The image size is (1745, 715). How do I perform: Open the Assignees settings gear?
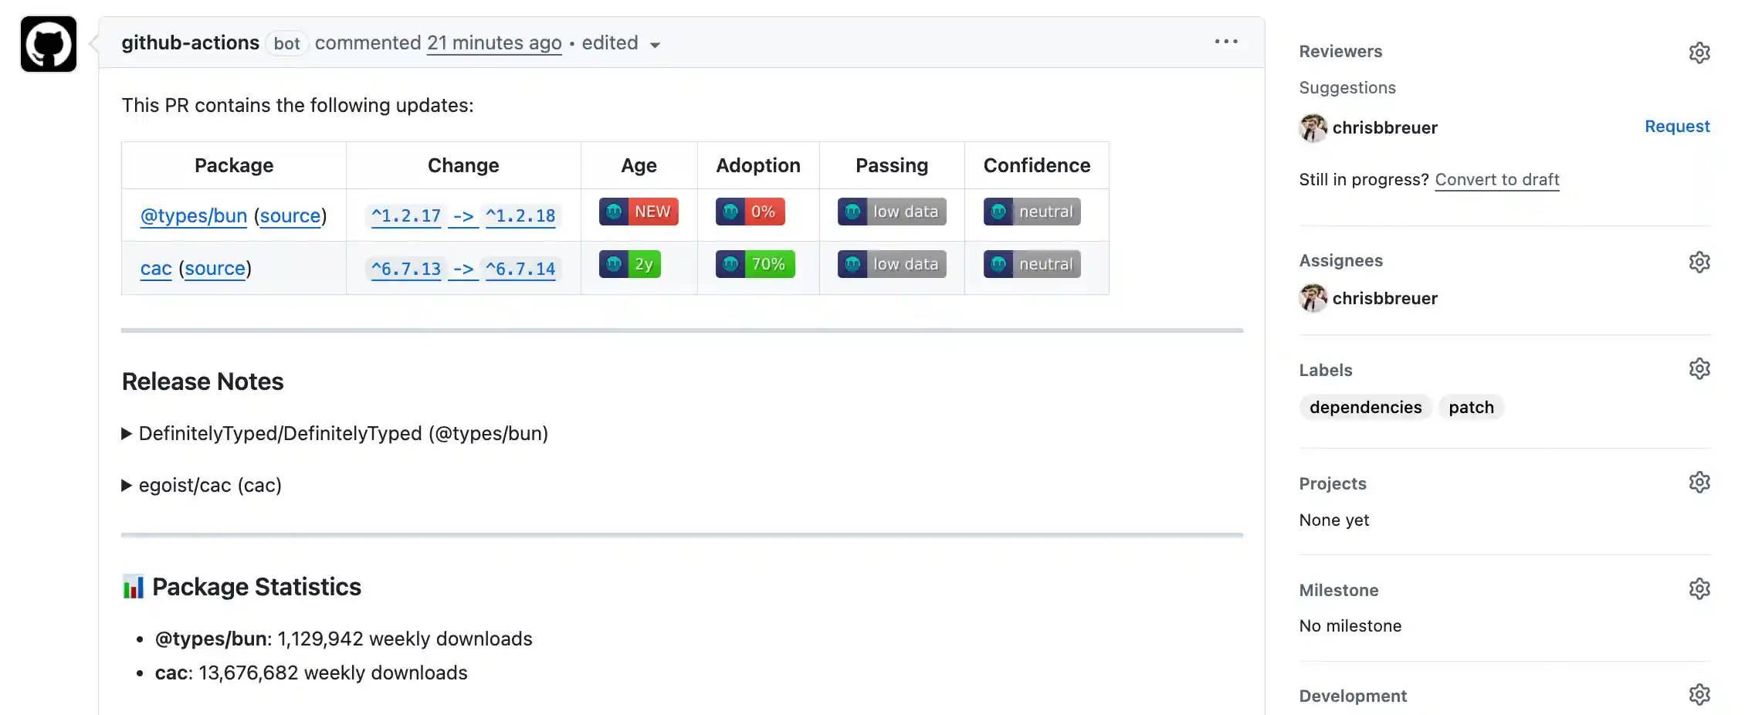1699,262
